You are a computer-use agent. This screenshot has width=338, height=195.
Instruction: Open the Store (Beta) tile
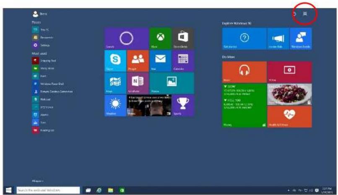(183, 38)
